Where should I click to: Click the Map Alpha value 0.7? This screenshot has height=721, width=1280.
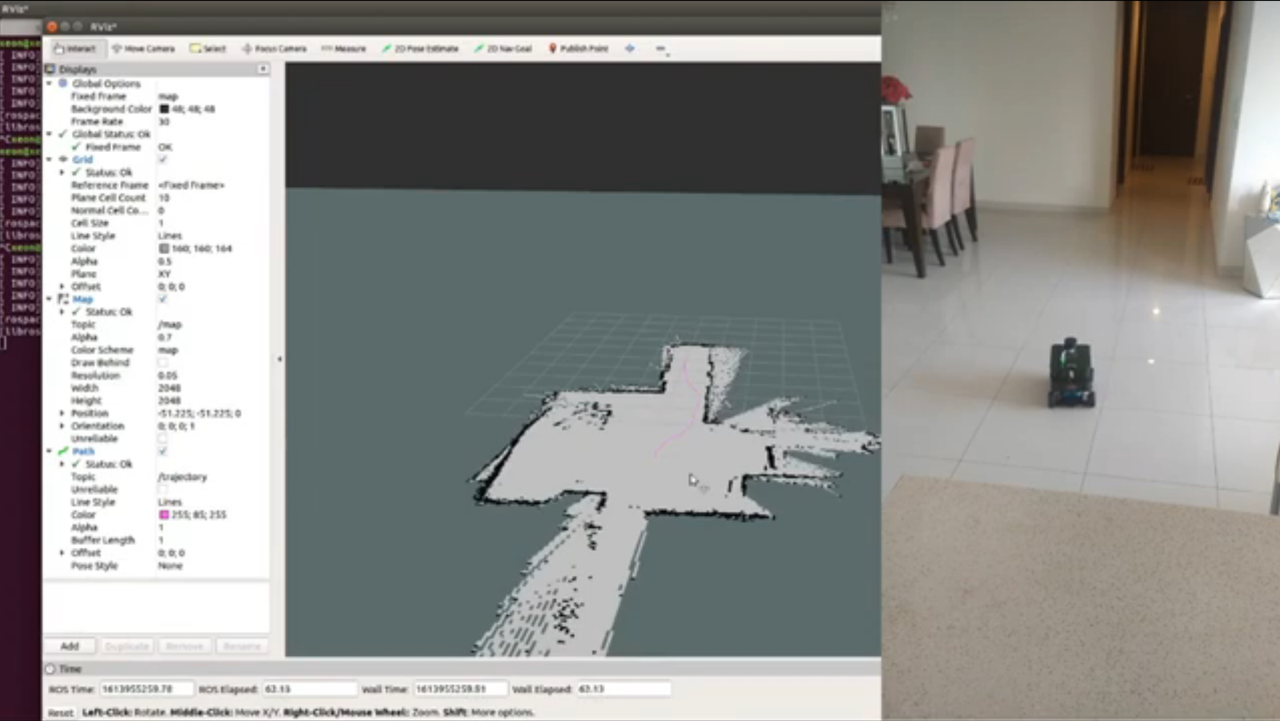(165, 337)
